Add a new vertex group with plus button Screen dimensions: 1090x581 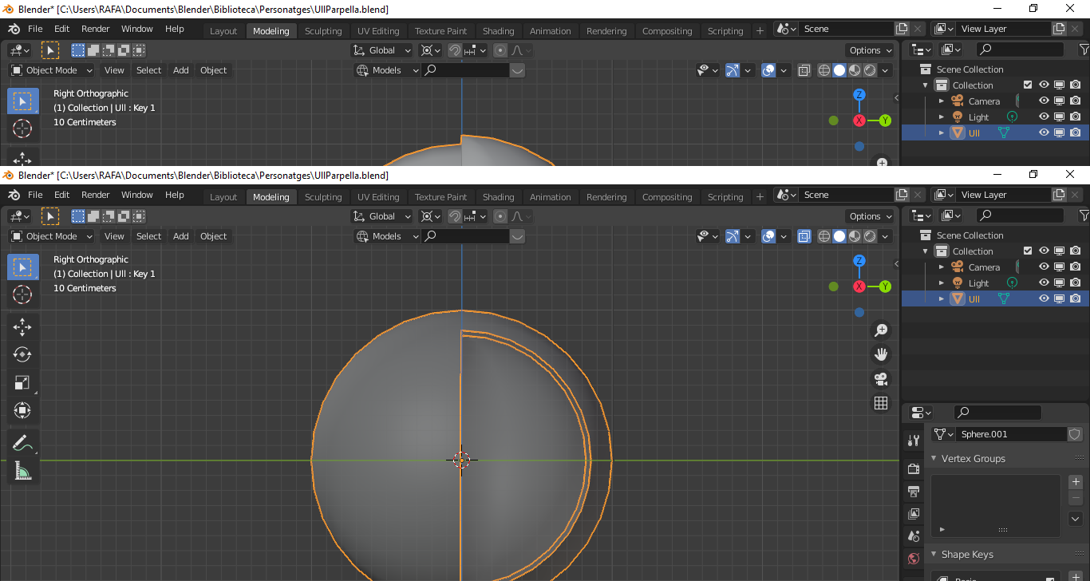click(1076, 482)
